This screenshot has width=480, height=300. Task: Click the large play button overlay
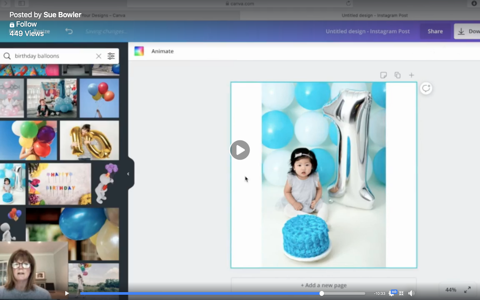(240, 150)
